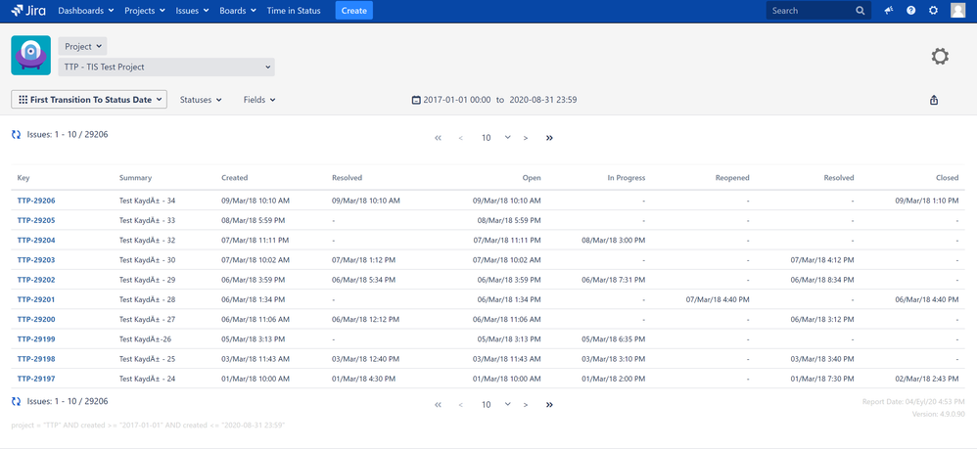Click Closed value 09/Mar/18 1:10 PM

[x=927, y=201]
